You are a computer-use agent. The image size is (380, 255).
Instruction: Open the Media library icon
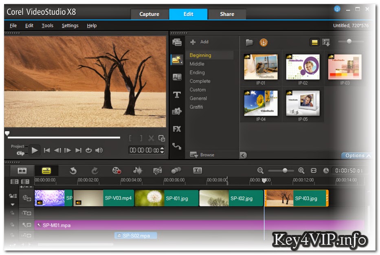[177, 42]
